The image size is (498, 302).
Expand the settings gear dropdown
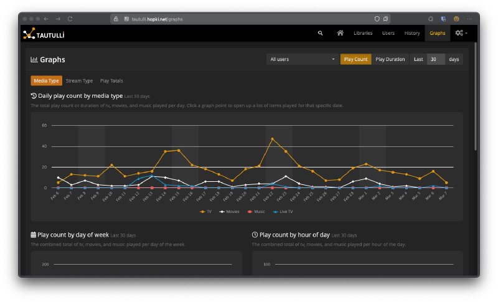tap(461, 33)
